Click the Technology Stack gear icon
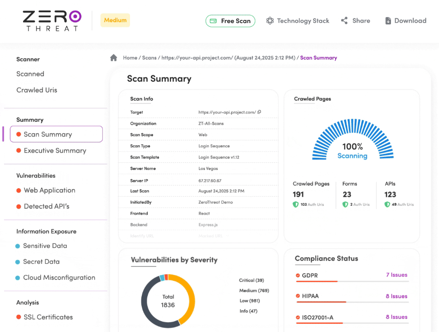 270,21
